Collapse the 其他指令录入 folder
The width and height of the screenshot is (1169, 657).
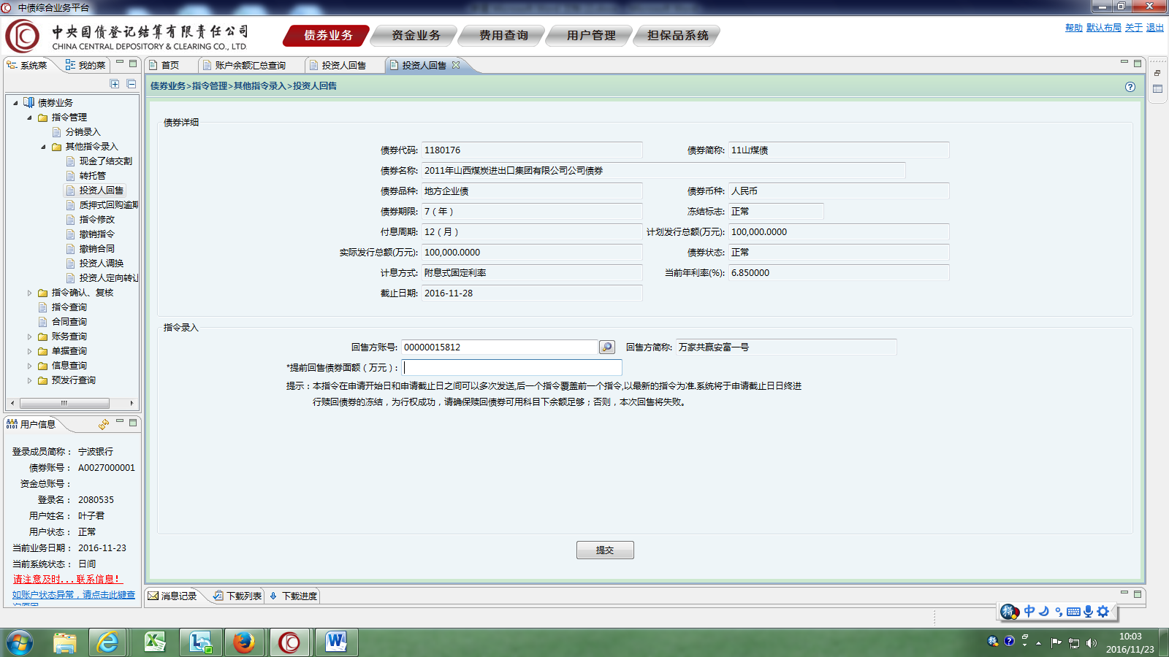pyautogui.click(x=43, y=147)
